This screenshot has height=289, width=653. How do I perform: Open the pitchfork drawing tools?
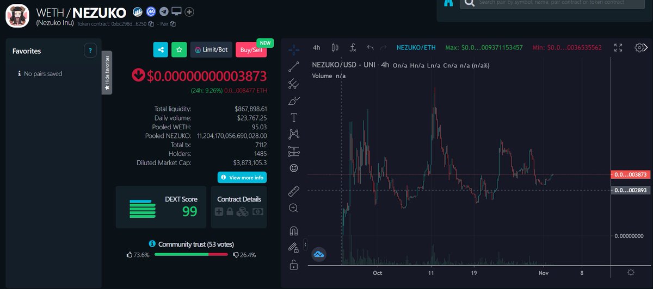[x=294, y=84]
